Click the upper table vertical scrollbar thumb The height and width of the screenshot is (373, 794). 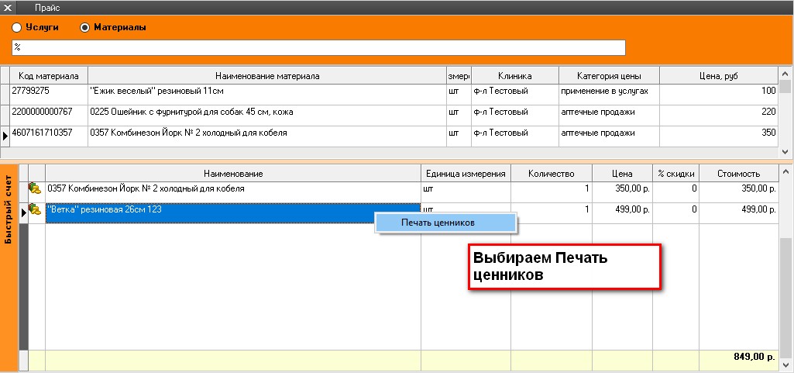[x=785, y=87]
